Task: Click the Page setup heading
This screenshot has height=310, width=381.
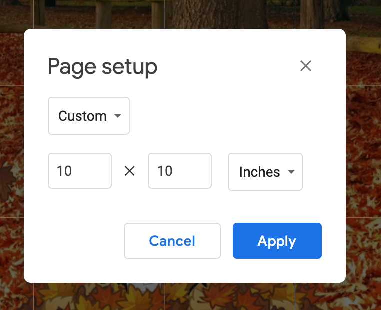Action: click(x=102, y=66)
